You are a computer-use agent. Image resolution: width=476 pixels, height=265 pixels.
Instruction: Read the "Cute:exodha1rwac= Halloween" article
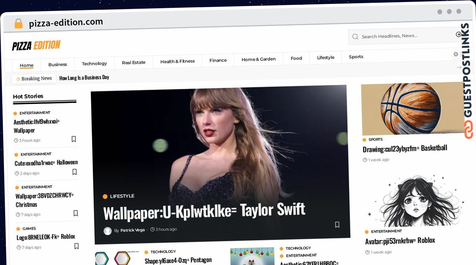46,163
